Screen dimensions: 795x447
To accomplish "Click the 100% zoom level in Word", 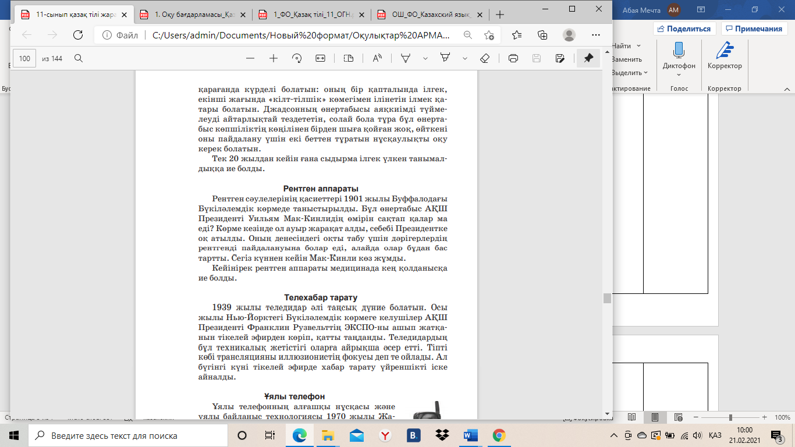I will coord(782,417).
